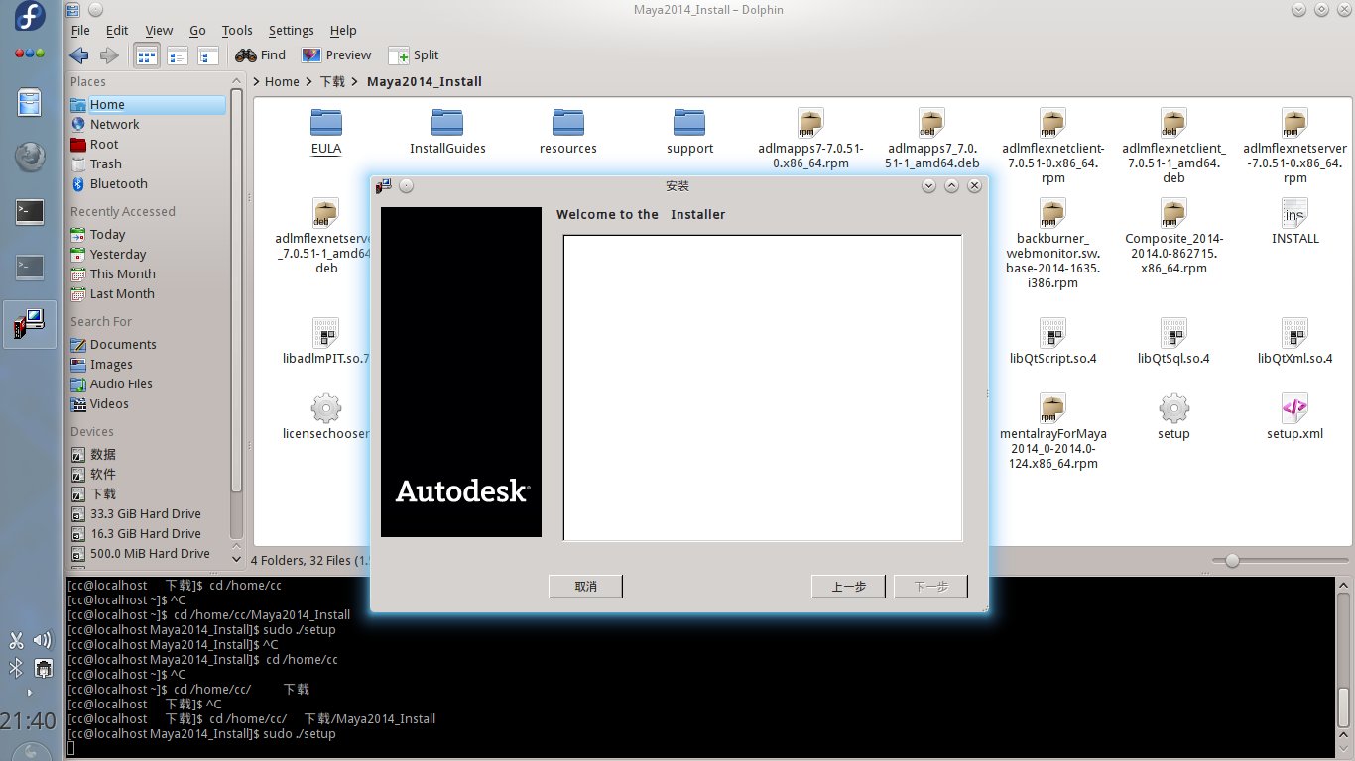Screen dimensions: 1355x761
Task: Open the Fedora application launcher
Action: tap(30, 17)
